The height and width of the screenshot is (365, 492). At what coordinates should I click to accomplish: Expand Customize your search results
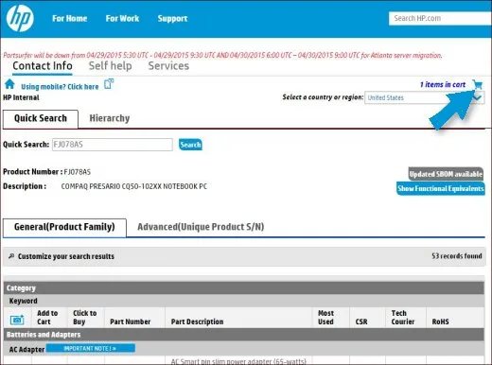(x=66, y=256)
